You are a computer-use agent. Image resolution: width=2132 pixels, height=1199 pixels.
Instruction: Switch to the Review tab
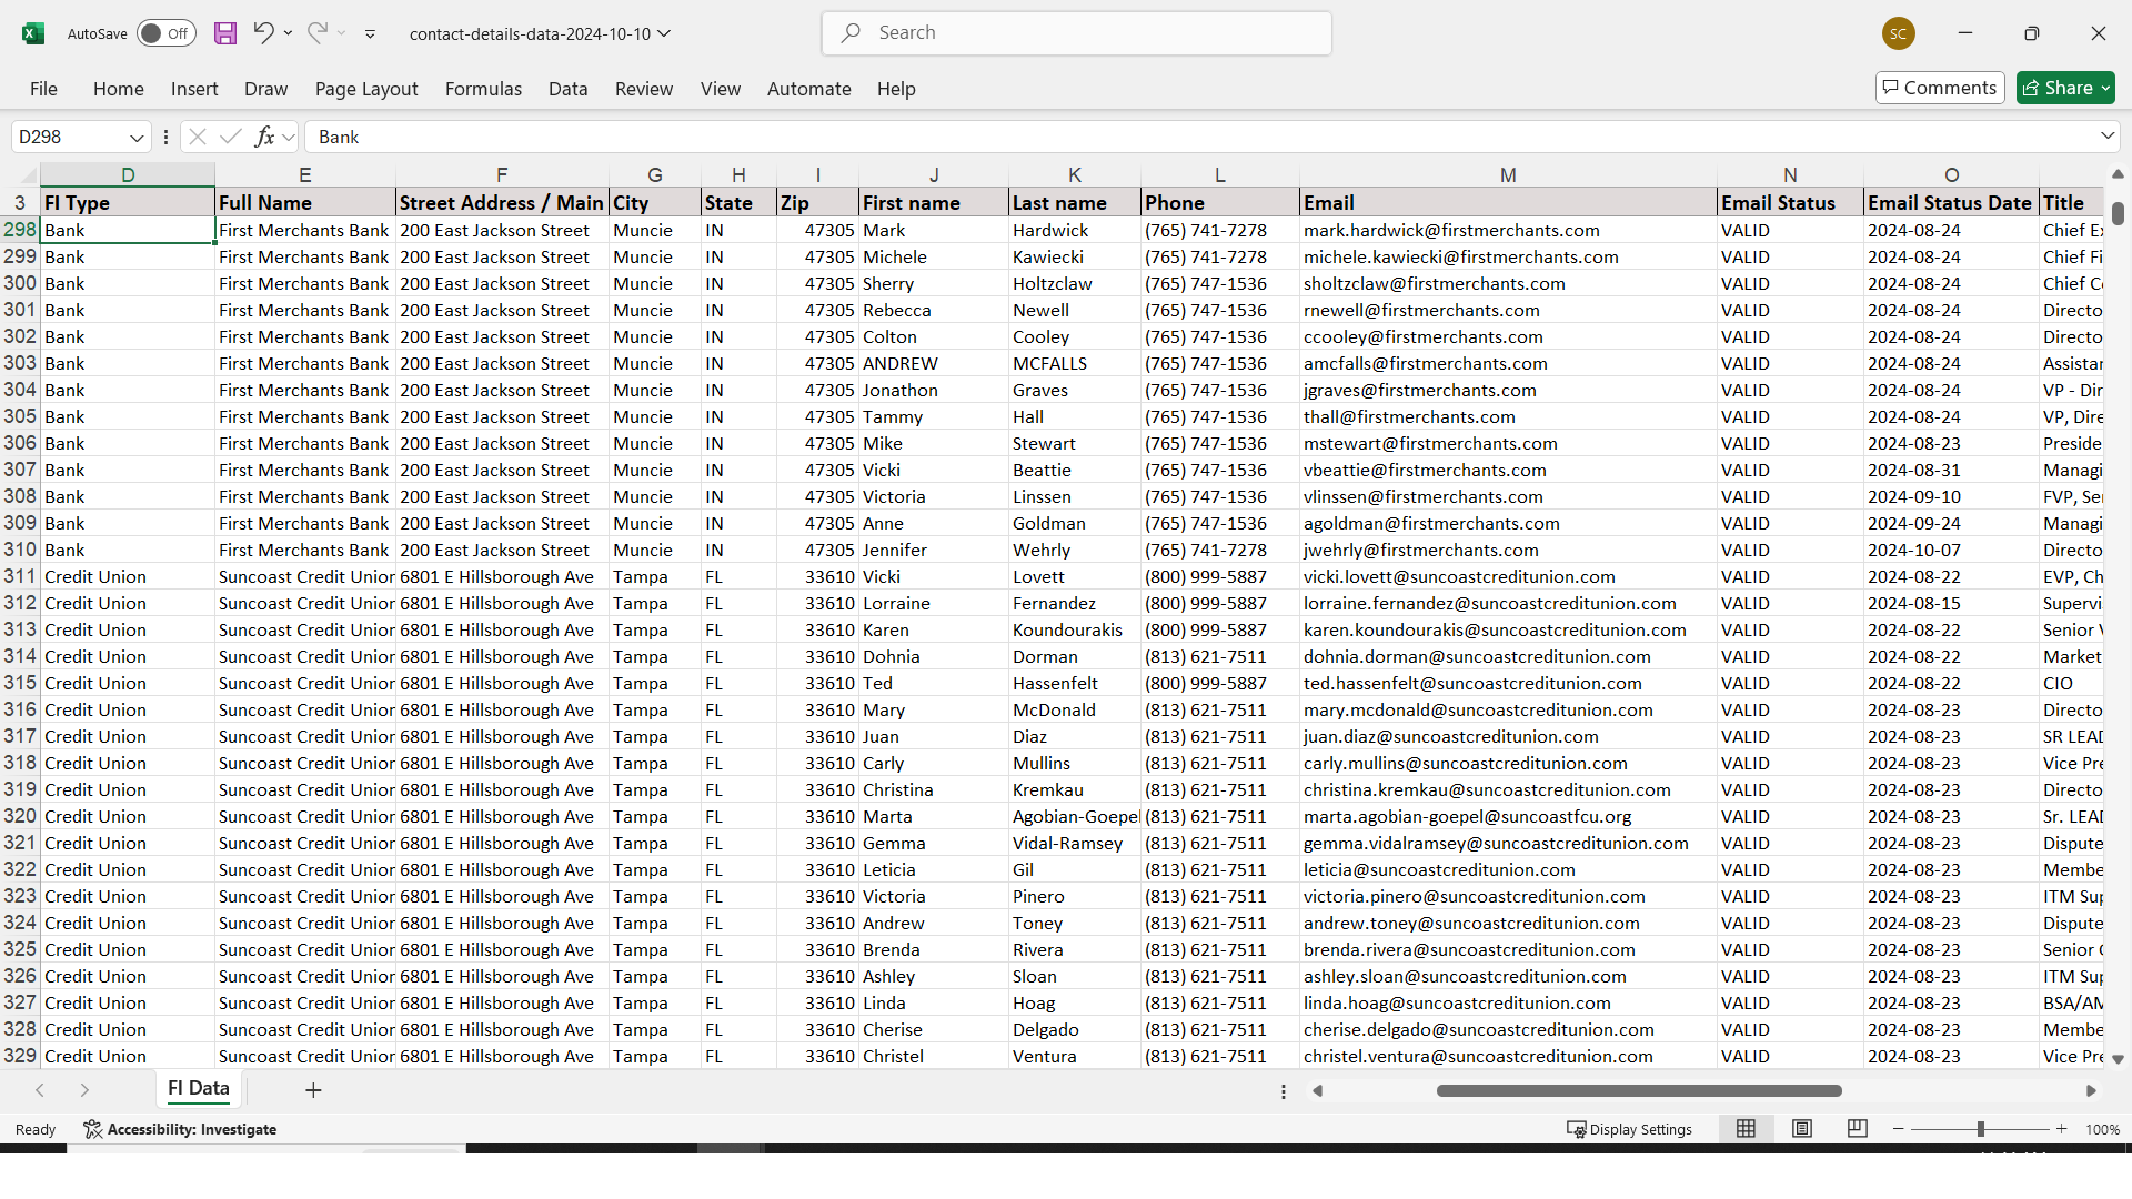point(644,89)
